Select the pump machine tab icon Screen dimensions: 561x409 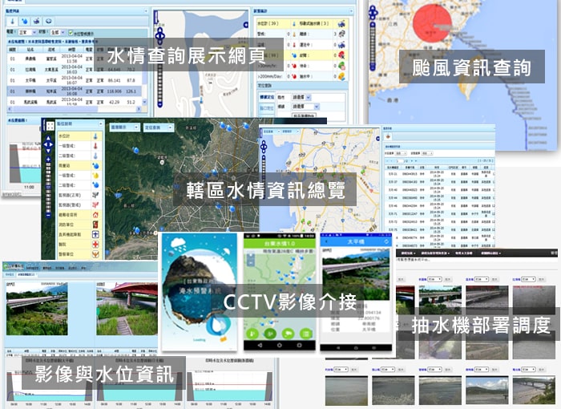(36, 21)
